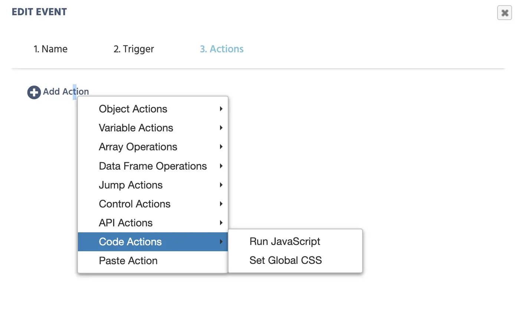The image size is (515, 334).
Task: Click the Add Action link text
Action: coord(66,92)
